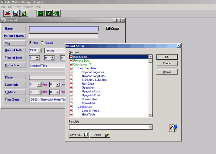
Task: Click the Sections list scroll up arrow
Action: [150, 57]
